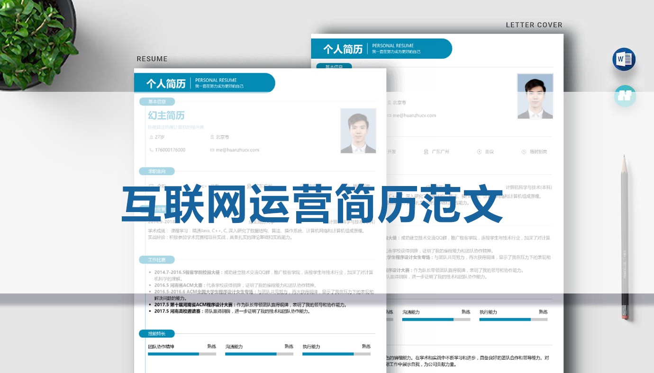Click the 执行能力 skill bar on front resume

coord(336,354)
